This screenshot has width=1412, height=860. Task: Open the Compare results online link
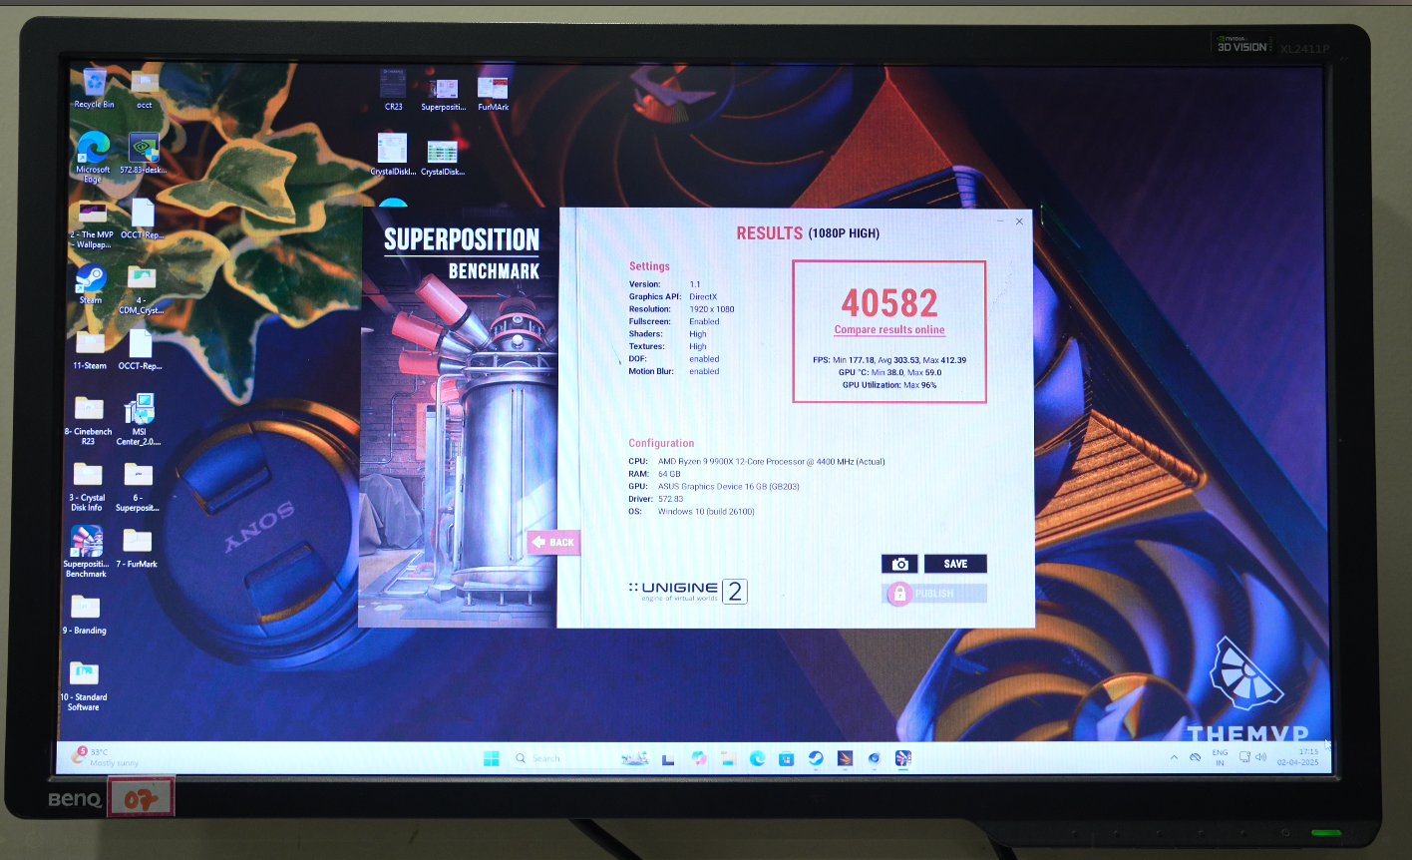[889, 330]
